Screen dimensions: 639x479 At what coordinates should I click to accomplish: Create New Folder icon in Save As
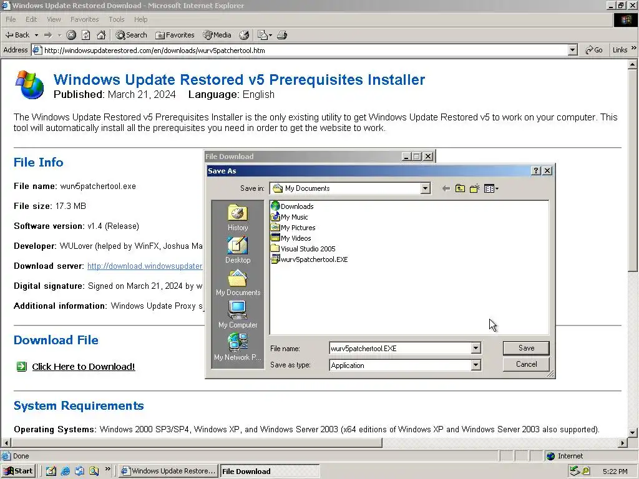474,188
